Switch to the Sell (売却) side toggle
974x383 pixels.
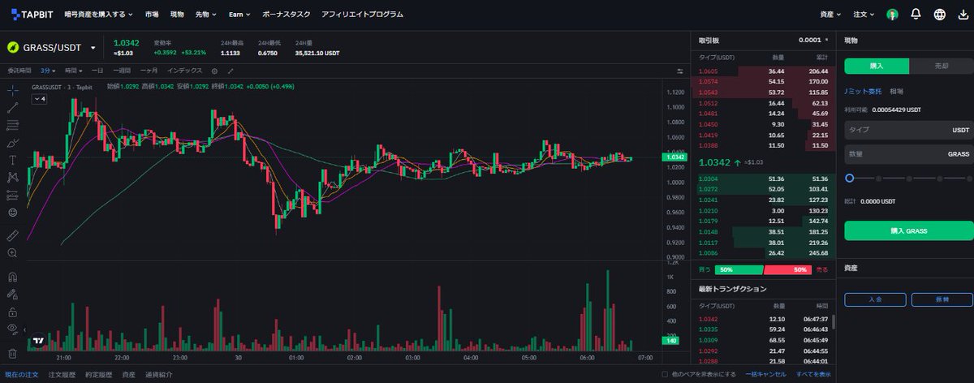(941, 67)
